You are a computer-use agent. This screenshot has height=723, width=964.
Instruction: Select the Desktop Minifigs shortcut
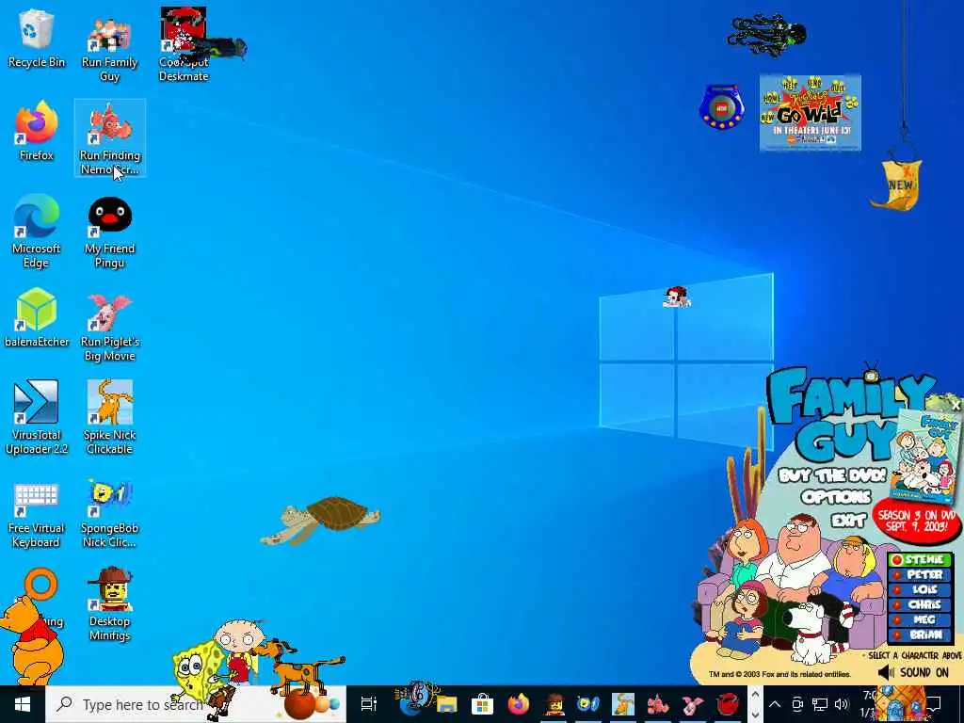coord(109,605)
